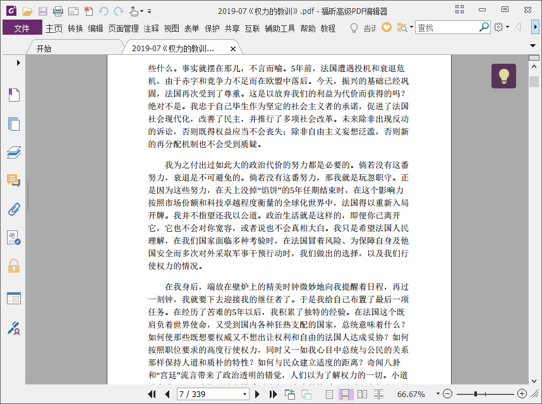542x404 pixels.
Task: Open the Layers panel
Action: [14, 152]
